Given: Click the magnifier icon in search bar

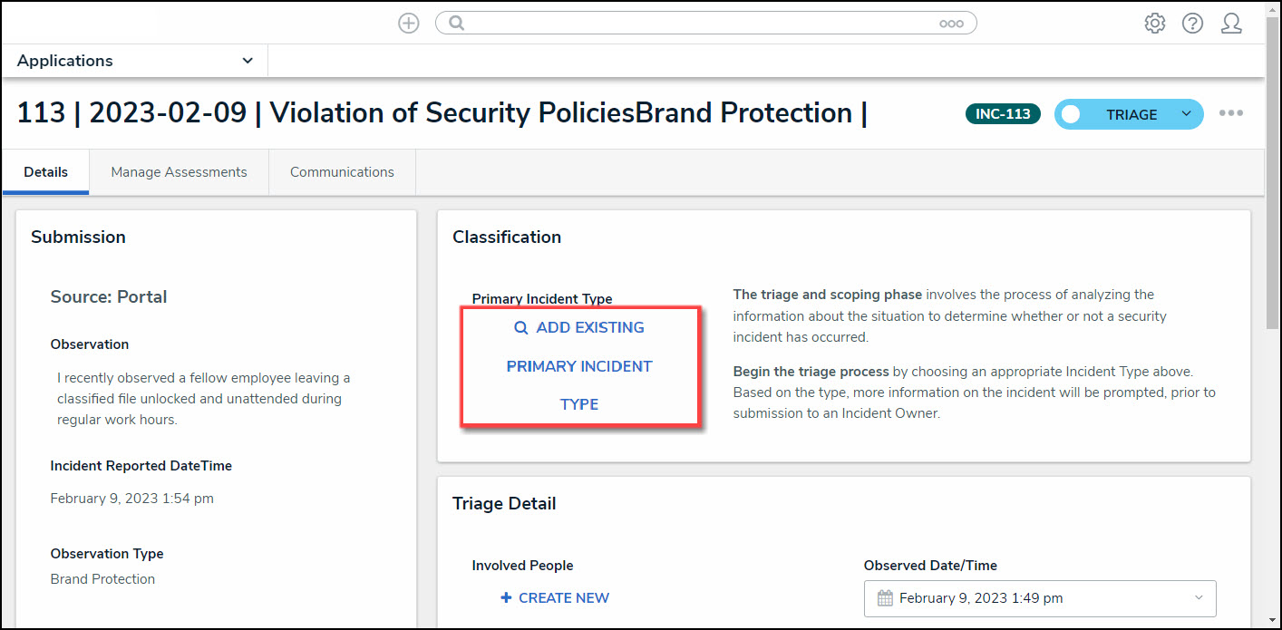Looking at the screenshot, I should (457, 24).
